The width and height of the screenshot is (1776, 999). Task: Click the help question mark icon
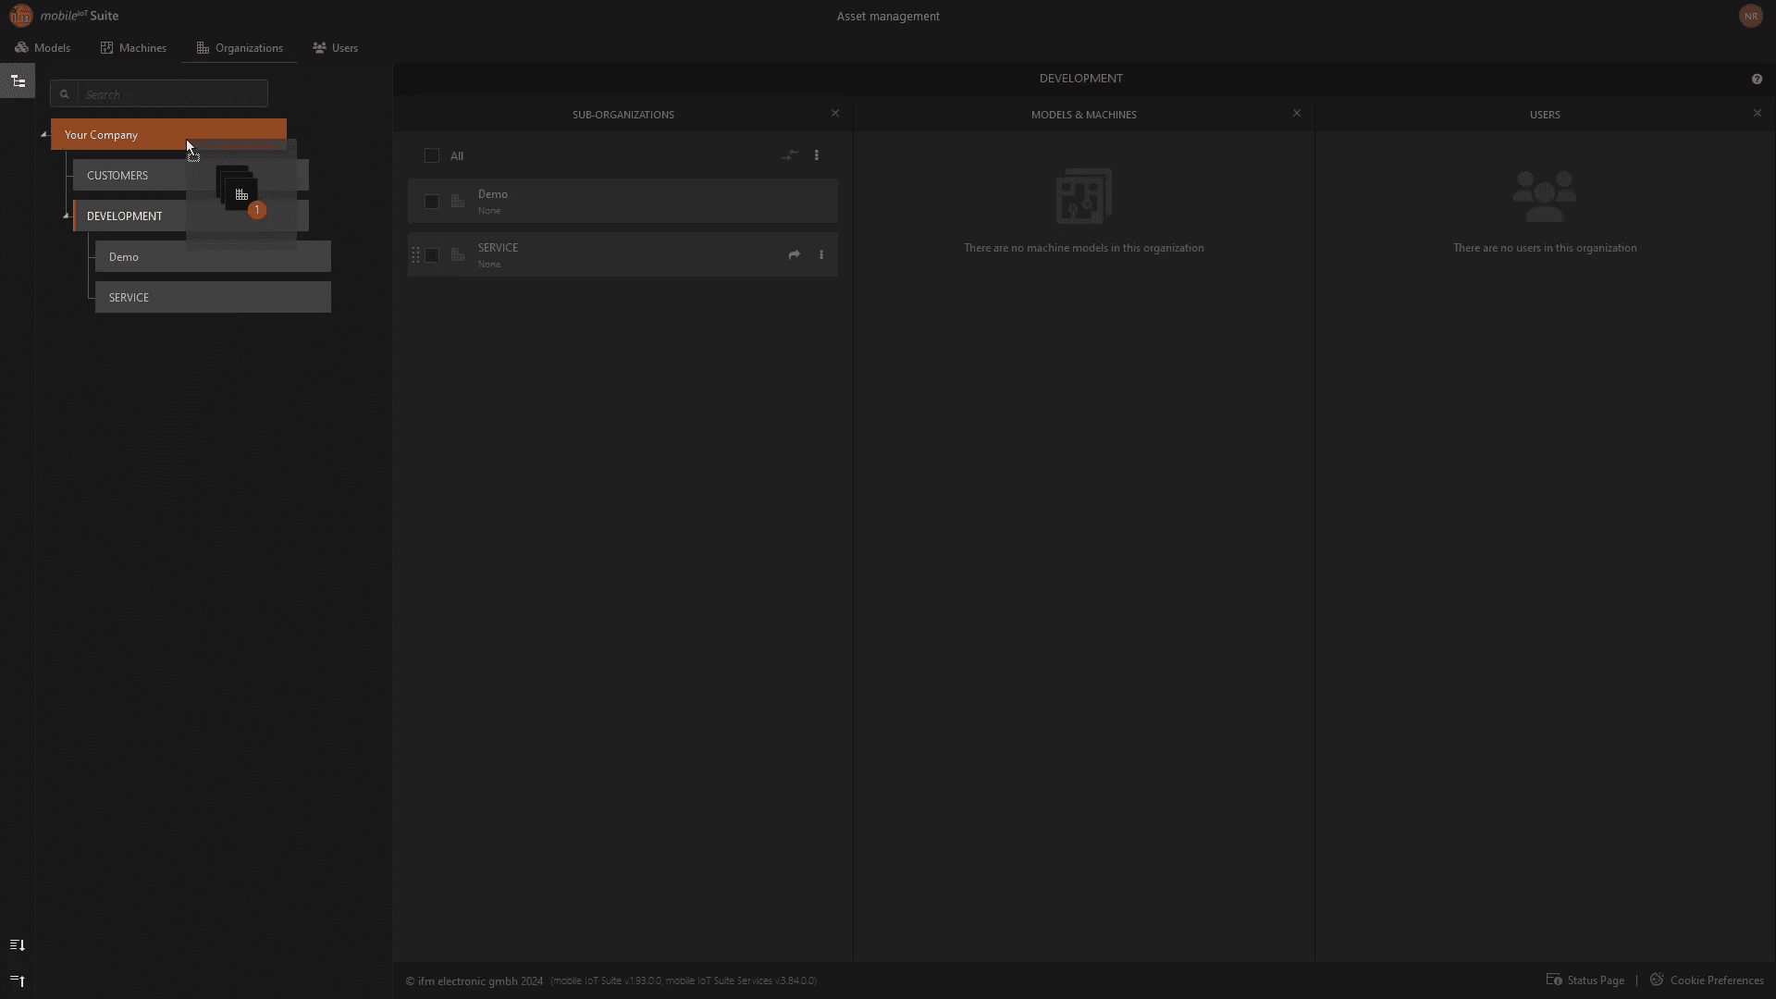click(x=1757, y=80)
